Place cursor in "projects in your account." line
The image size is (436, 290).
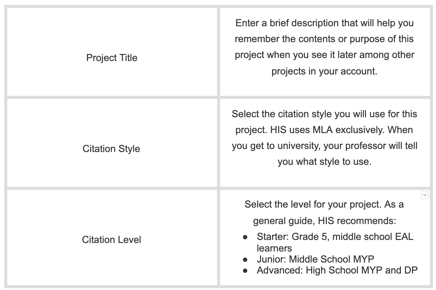point(324,71)
